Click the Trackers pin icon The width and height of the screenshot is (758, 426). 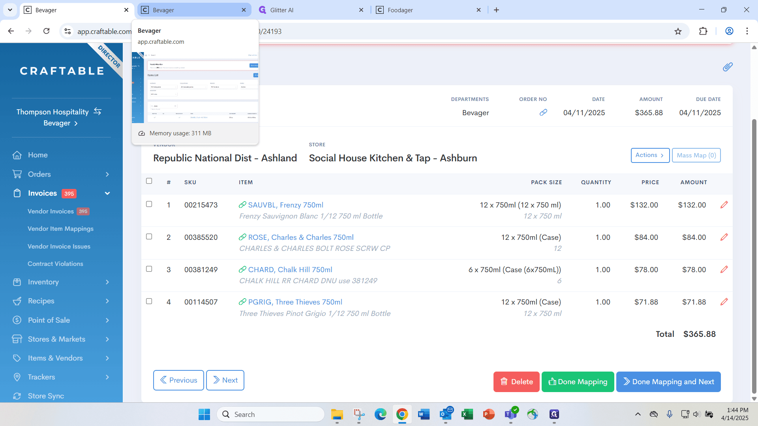(17, 377)
